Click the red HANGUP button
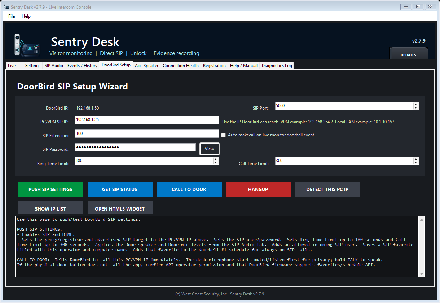The width and height of the screenshot is (440, 303). pos(258,189)
